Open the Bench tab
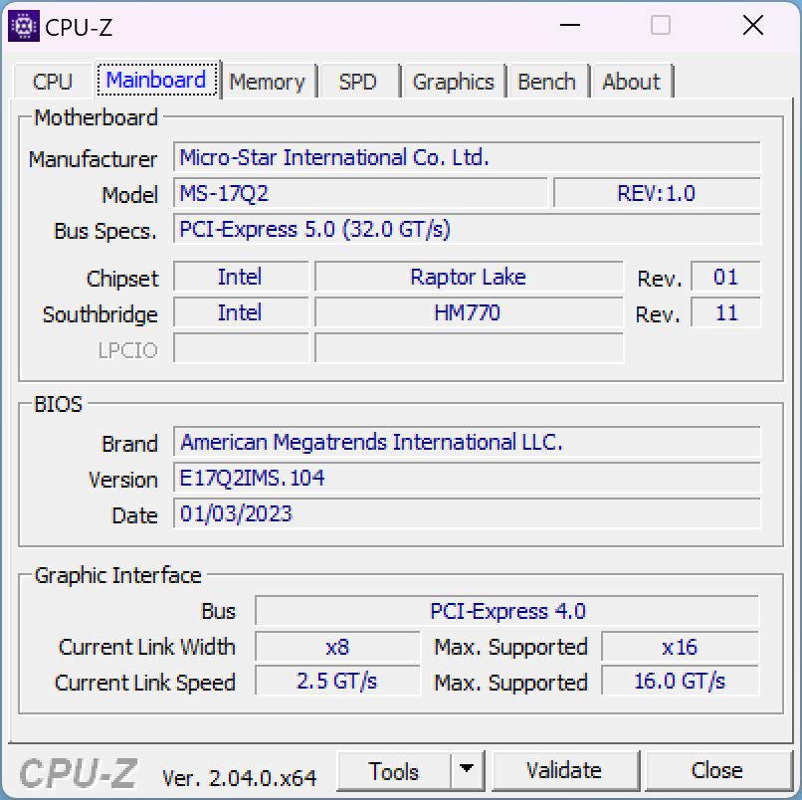The image size is (802, 800). click(546, 82)
